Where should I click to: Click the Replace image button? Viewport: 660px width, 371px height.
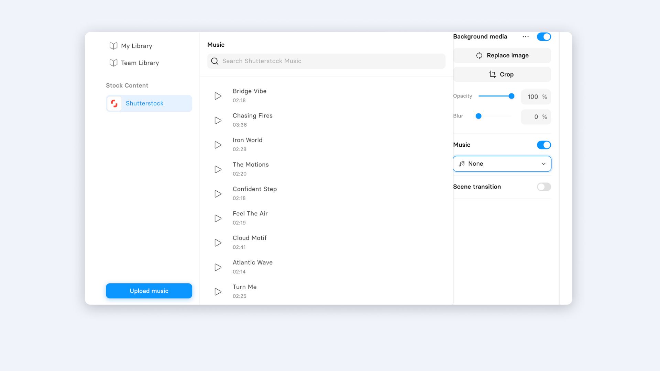coord(502,56)
